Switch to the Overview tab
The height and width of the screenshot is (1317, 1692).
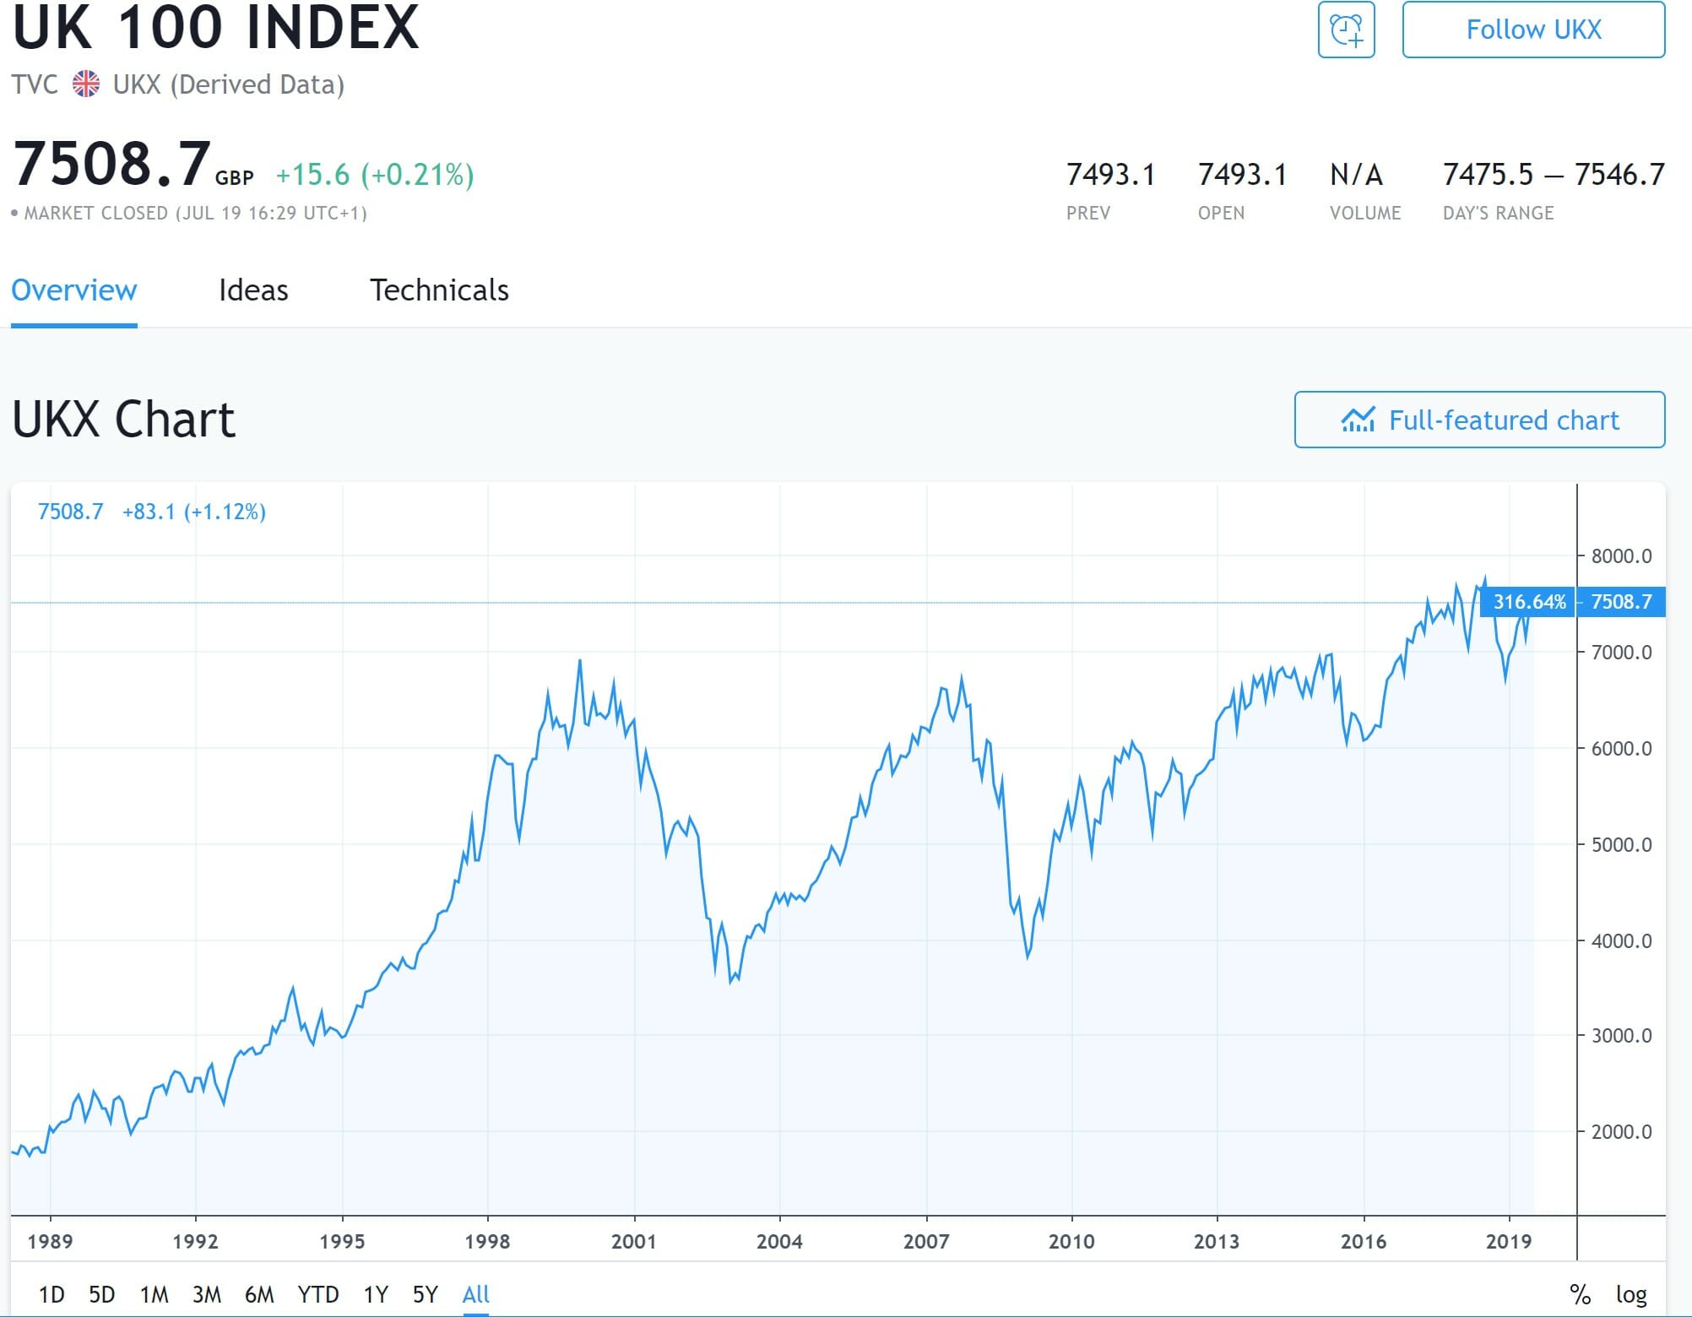click(74, 290)
